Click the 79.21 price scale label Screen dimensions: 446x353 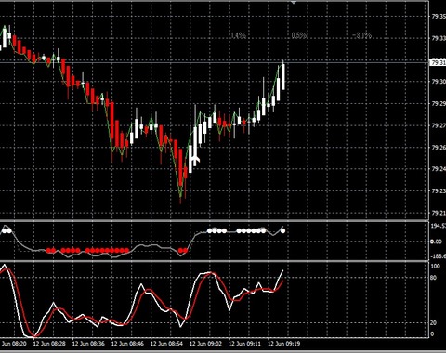click(439, 213)
